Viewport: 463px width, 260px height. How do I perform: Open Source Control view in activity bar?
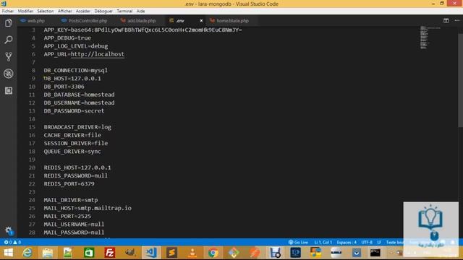(x=9, y=56)
